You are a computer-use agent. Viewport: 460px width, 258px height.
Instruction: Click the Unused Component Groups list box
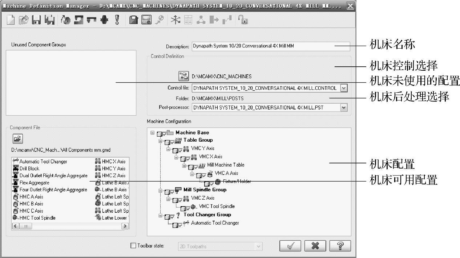tap(71, 83)
